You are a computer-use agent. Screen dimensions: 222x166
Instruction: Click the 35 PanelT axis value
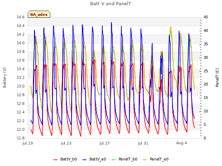pos(206,44)
